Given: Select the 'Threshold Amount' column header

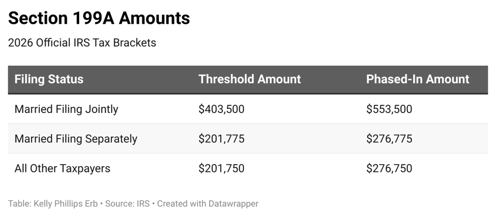Looking at the screenshot, I should [250, 79].
